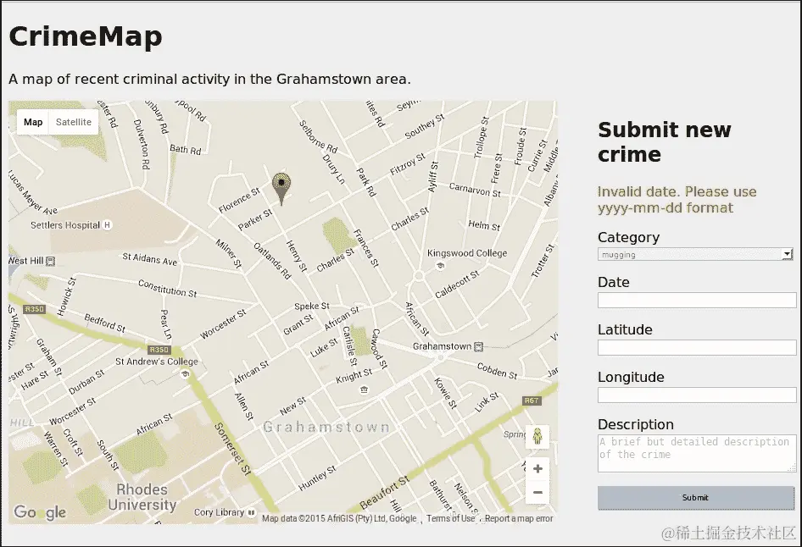Viewport: 802px width, 547px height.
Task: Click the Speke St label
Action: (311, 306)
